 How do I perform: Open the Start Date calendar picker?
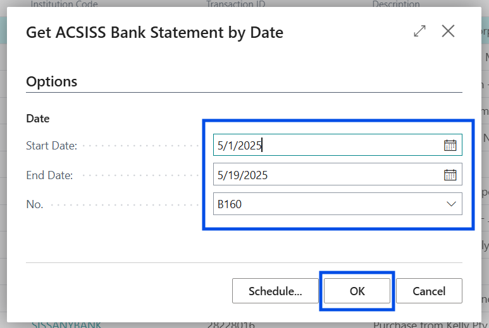(450, 145)
